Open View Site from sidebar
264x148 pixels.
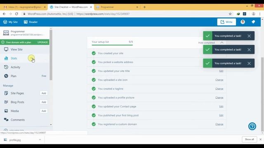point(16,49)
